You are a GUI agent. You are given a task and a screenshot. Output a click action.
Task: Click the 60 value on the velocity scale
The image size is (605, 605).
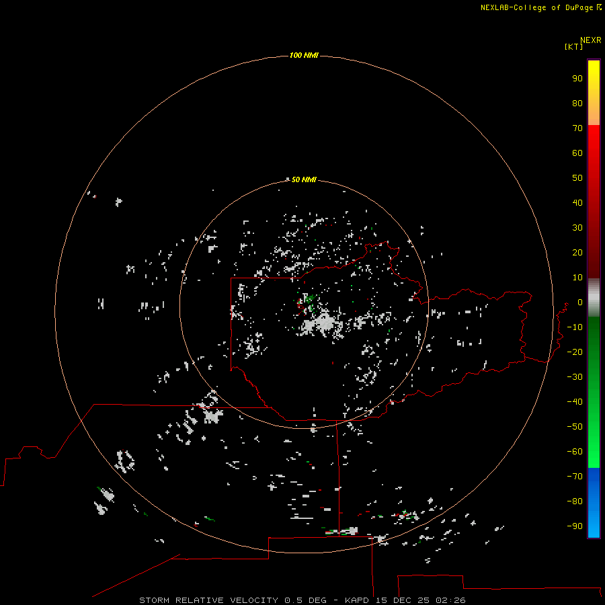point(577,153)
